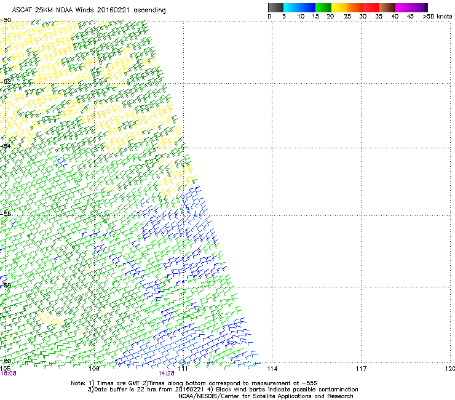Click the longitude label '117'
Screen dimensions: 455x400
(361, 369)
